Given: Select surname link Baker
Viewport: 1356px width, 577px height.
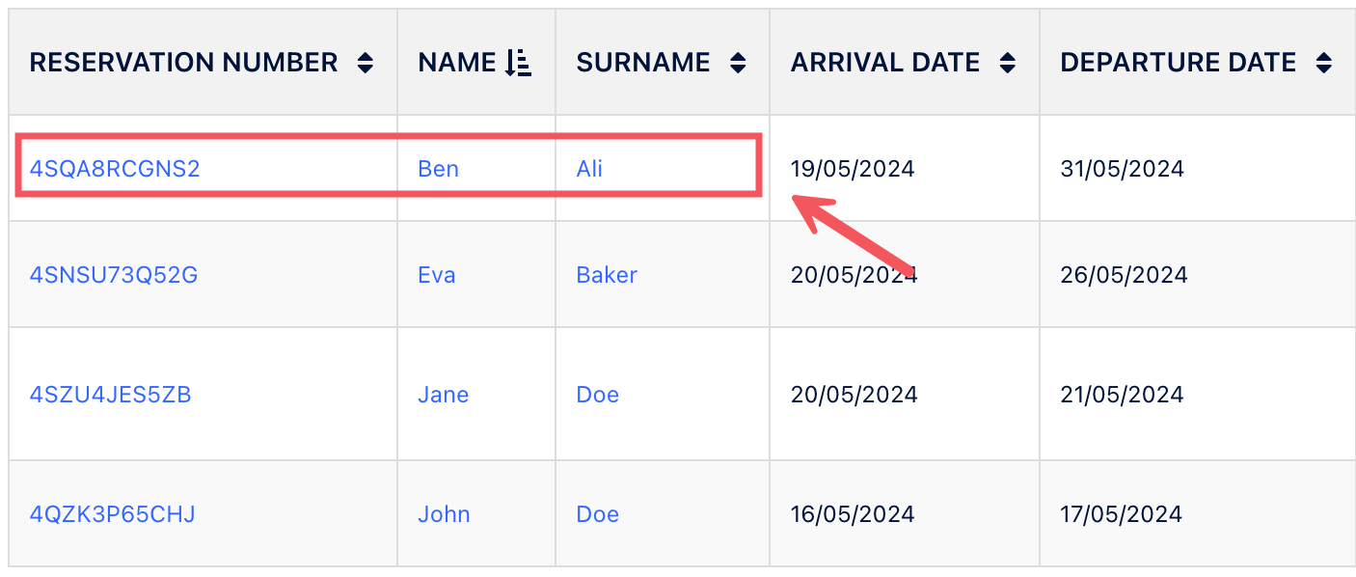Looking at the screenshot, I should click(607, 275).
